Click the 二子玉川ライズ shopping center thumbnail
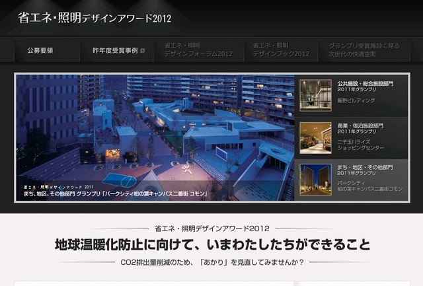The image size is (423, 286). 315,137
